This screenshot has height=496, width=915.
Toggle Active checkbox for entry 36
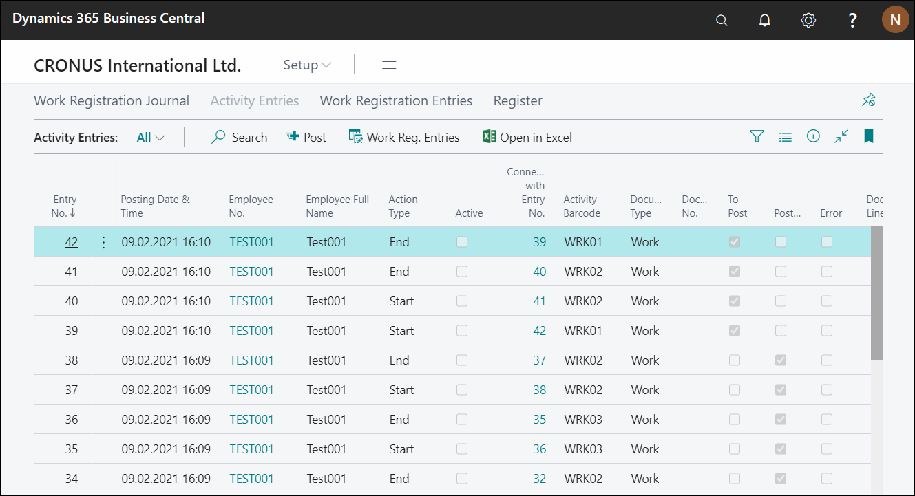[x=462, y=420]
